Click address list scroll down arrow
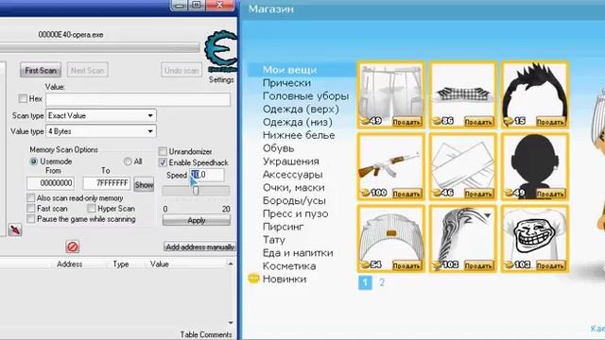Image resolution: width=605 pixels, height=340 pixels. [x=231, y=323]
